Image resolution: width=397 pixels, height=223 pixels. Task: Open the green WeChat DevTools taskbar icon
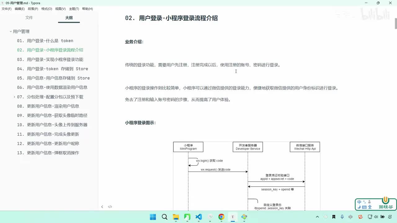coord(187,217)
